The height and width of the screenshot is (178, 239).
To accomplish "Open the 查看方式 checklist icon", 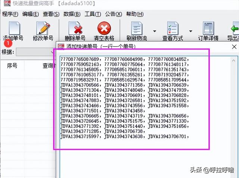I will tap(173, 28).
